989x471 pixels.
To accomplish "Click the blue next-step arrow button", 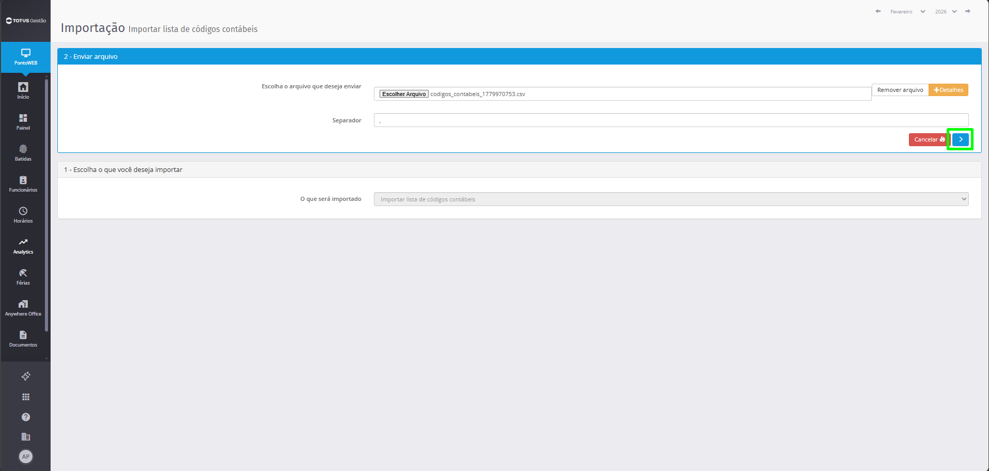I will click(961, 139).
